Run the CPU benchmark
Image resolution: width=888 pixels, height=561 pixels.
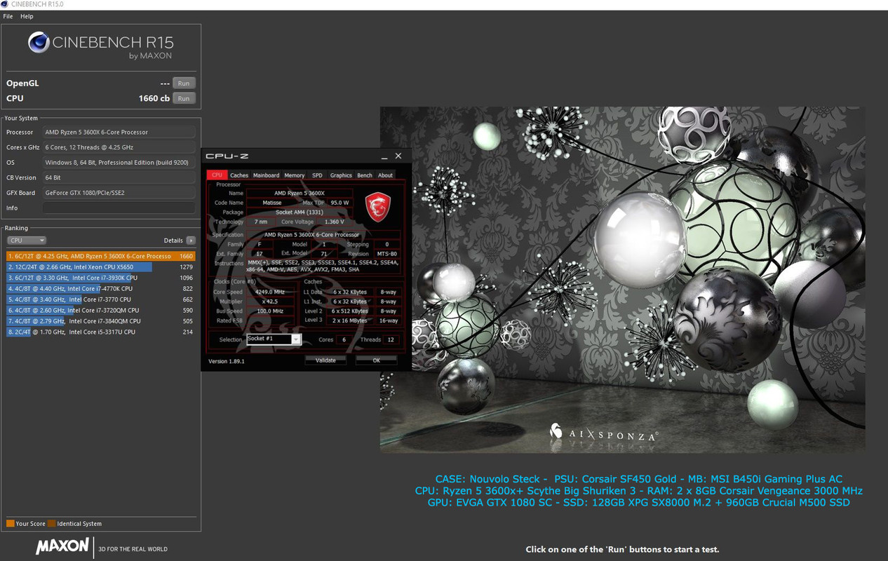point(184,98)
